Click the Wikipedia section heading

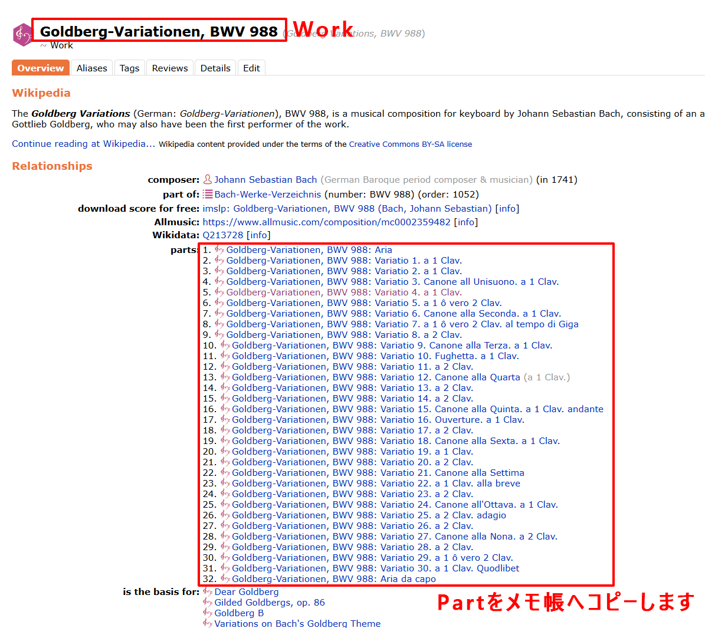(x=41, y=93)
